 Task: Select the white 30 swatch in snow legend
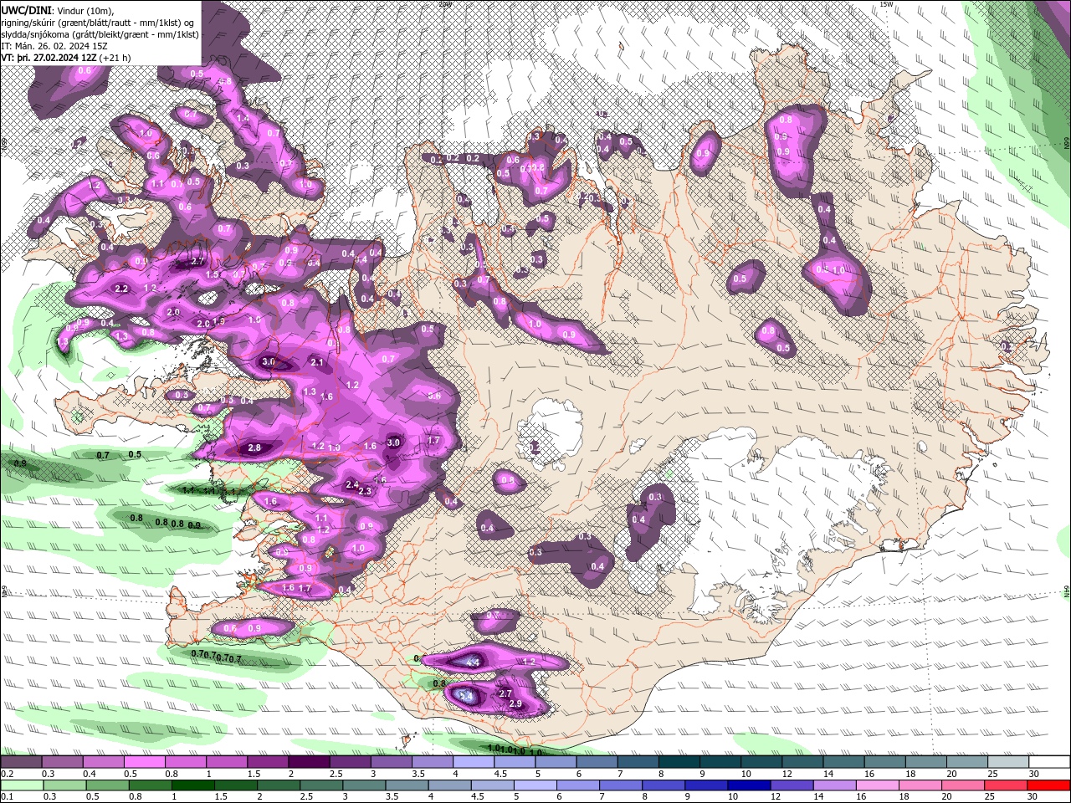(x=1049, y=761)
